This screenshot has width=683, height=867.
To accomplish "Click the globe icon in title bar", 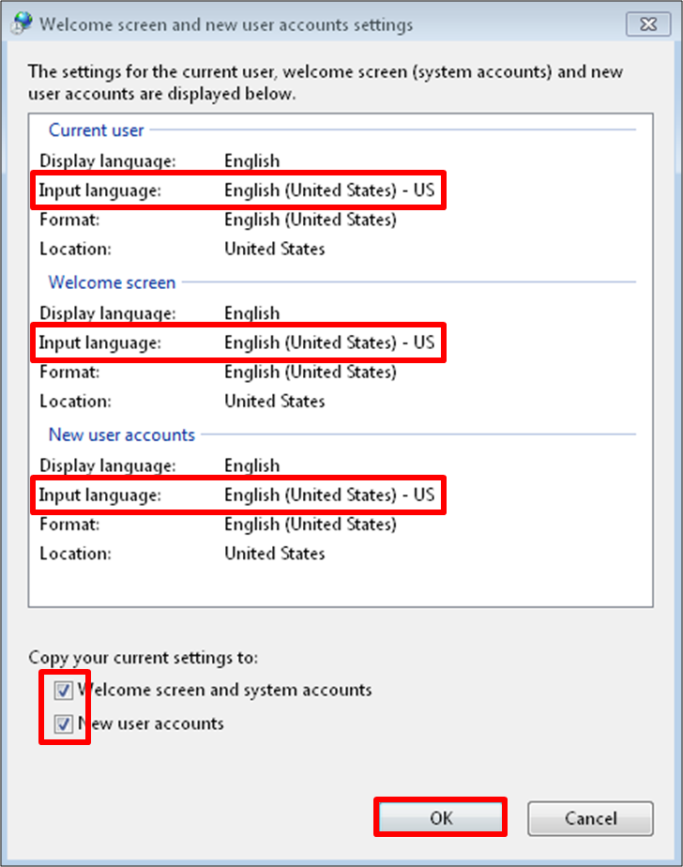I will pyautogui.click(x=23, y=23).
